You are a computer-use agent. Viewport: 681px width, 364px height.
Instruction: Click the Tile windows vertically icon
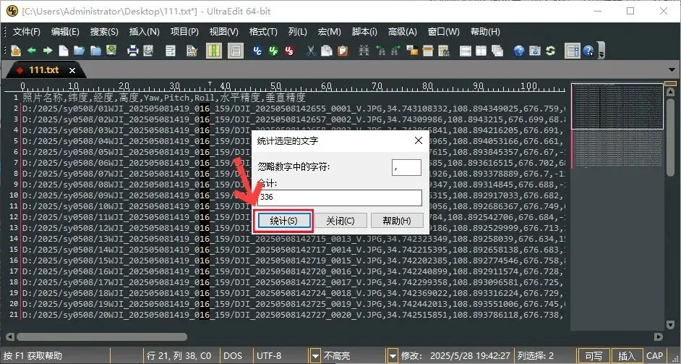tap(481, 51)
